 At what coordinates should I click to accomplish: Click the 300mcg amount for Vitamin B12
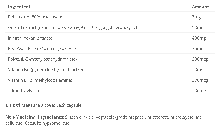click(x=200, y=80)
